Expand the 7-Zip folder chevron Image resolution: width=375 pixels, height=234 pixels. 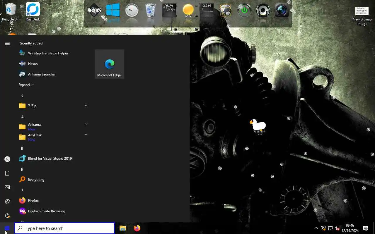(86, 106)
